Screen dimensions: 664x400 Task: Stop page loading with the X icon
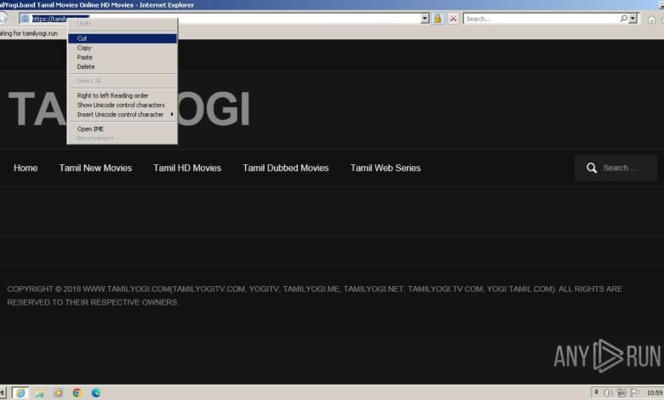(x=453, y=19)
